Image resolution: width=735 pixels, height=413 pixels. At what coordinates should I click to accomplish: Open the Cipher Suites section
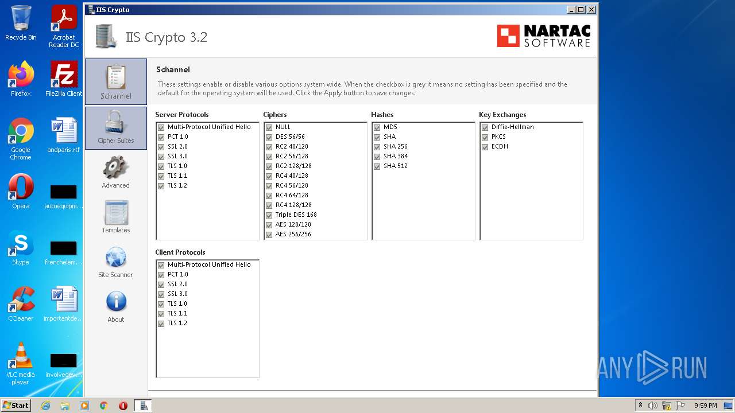tap(116, 128)
